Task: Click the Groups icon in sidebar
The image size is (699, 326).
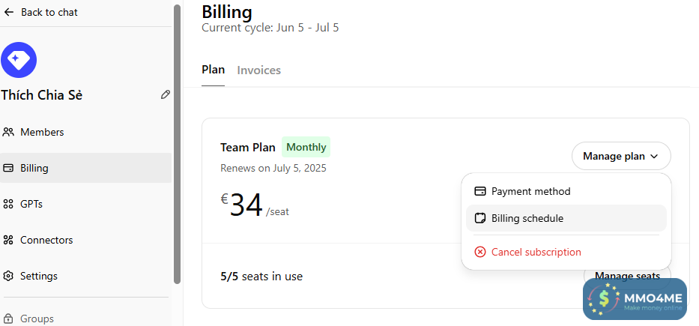Action: pyautogui.click(x=9, y=319)
